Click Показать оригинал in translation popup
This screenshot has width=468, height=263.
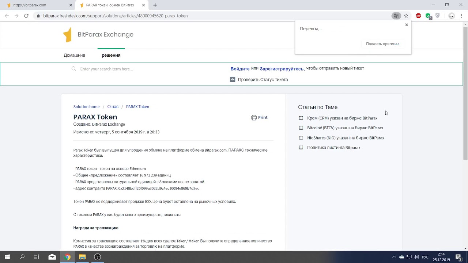click(x=382, y=44)
